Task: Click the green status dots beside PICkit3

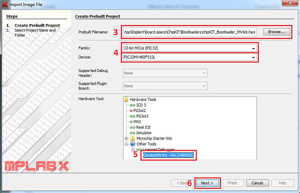Action: [x=132, y=116]
